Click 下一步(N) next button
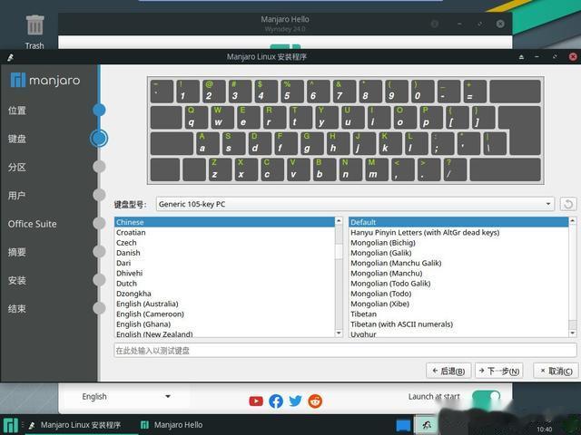The width and height of the screenshot is (581, 435). (x=499, y=371)
